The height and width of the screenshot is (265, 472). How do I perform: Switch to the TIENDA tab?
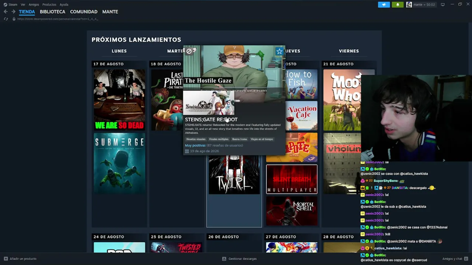coord(27,12)
